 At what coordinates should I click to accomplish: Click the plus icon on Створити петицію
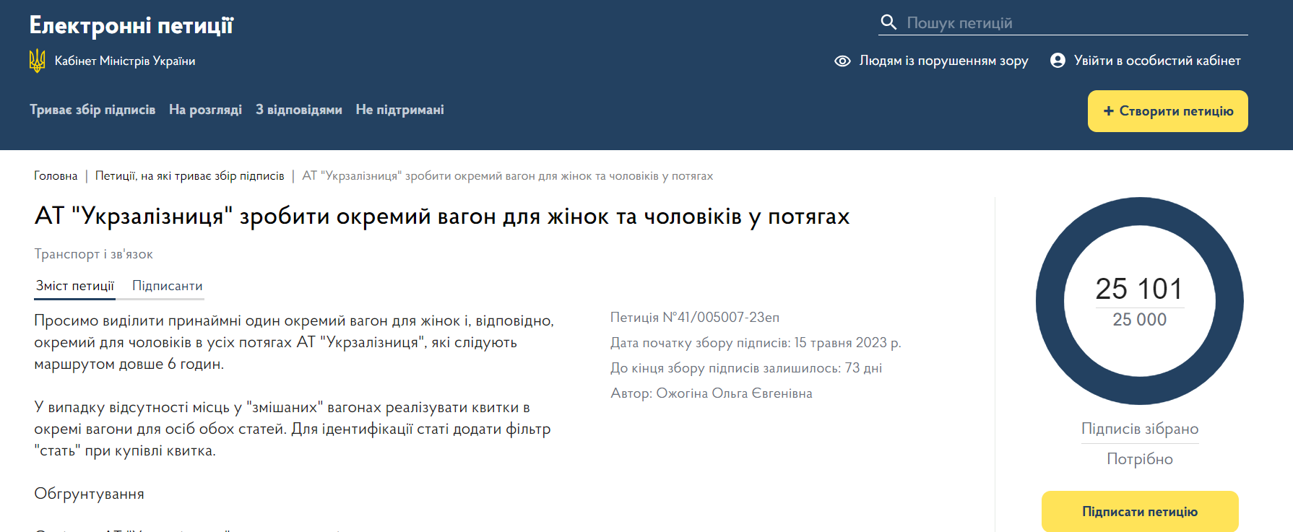click(x=1108, y=111)
